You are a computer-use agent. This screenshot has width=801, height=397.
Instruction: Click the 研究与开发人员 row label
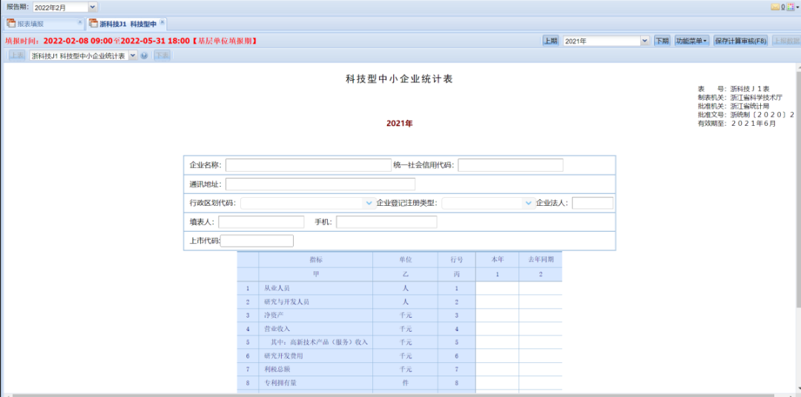click(x=286, y=301)
